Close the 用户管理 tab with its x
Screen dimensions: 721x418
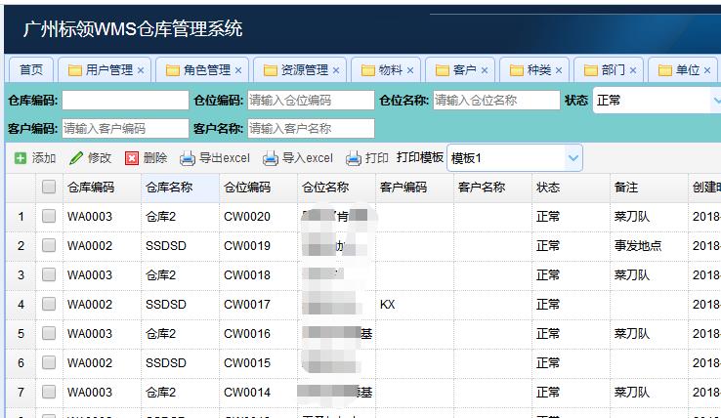[x=141, y=70]
